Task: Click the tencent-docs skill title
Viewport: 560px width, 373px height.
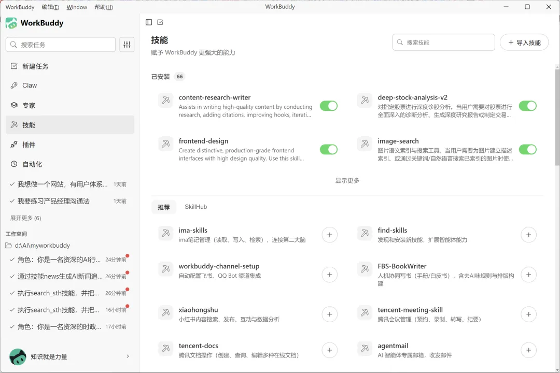Action: [x=198, y=346]
